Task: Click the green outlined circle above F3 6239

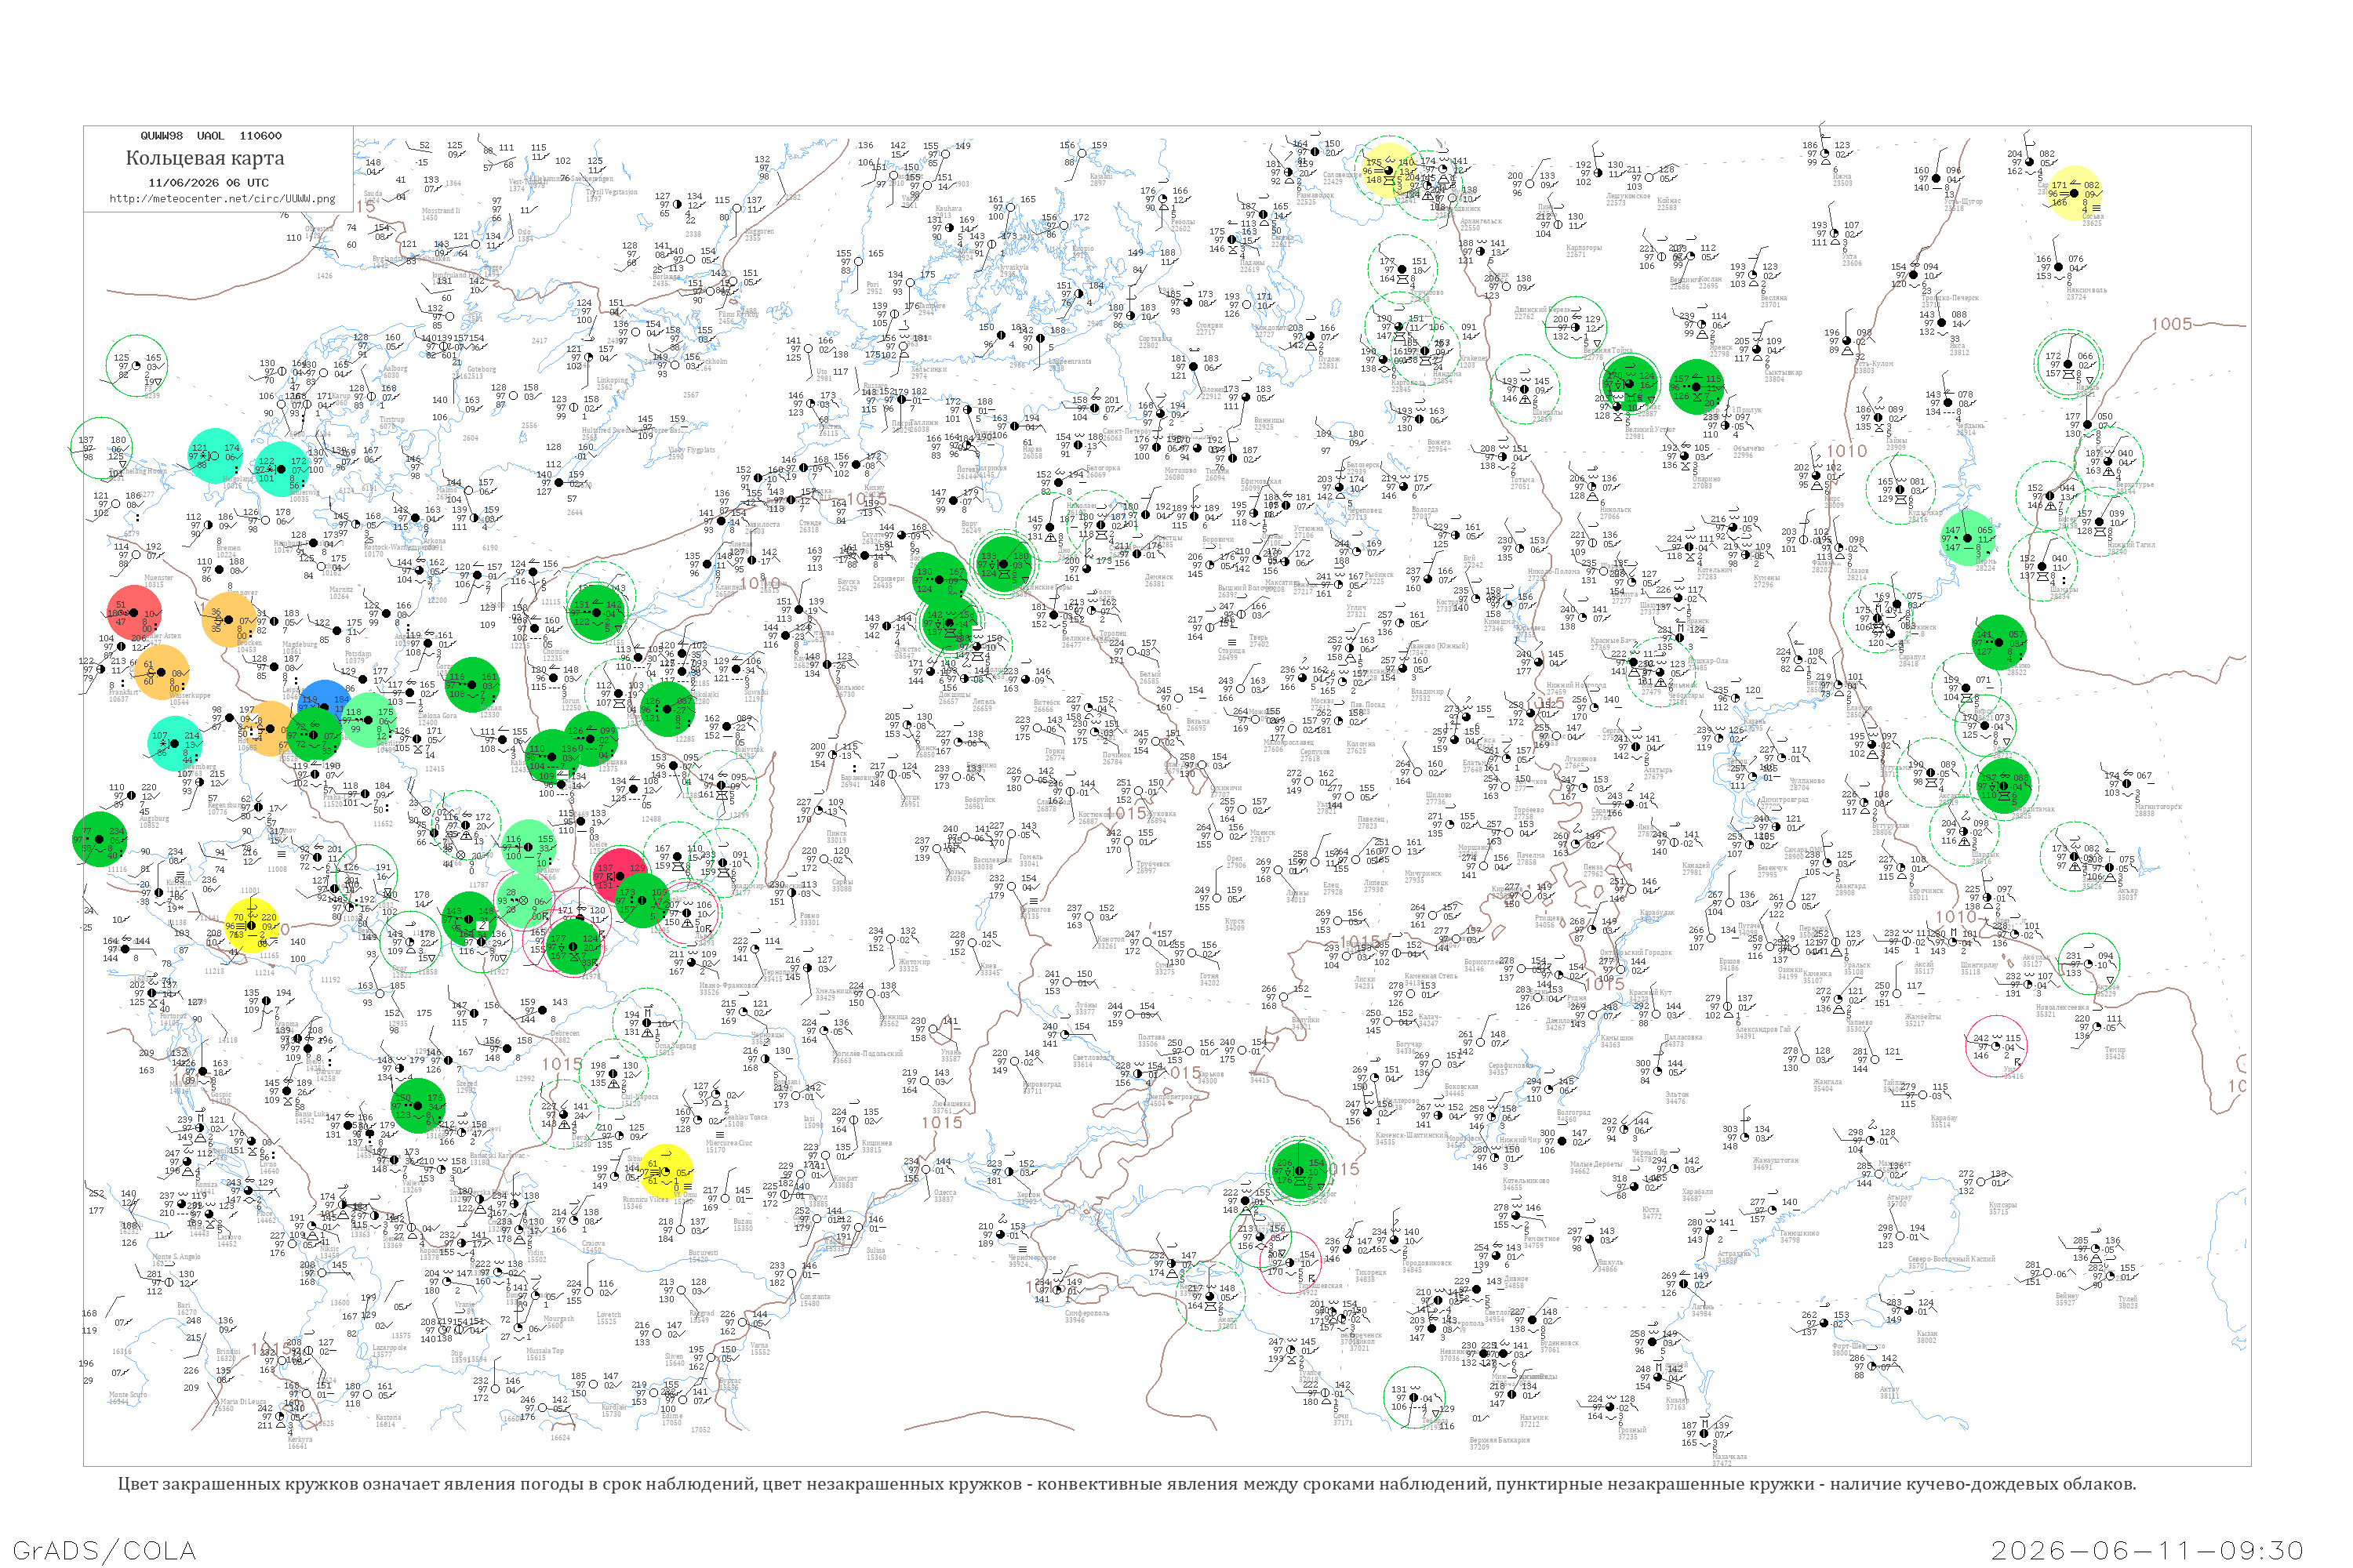Action: click(x=137, y=366)
